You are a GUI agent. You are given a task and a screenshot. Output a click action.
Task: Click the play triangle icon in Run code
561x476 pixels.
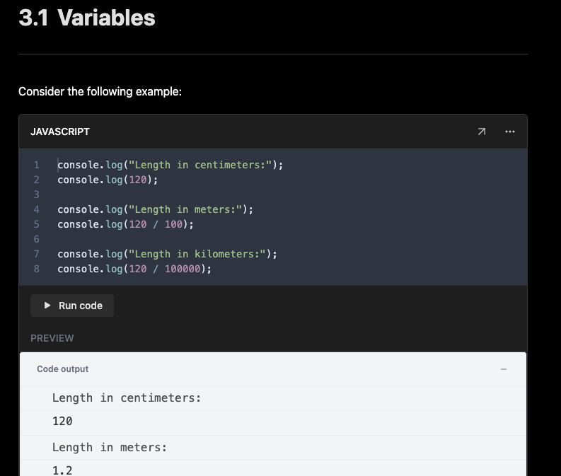coord(47,306)
